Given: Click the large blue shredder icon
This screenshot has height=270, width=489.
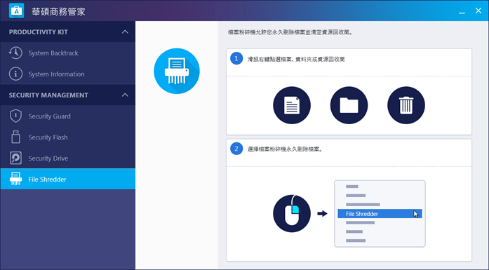Looking at the screenshot, I should tap(177, 71).
